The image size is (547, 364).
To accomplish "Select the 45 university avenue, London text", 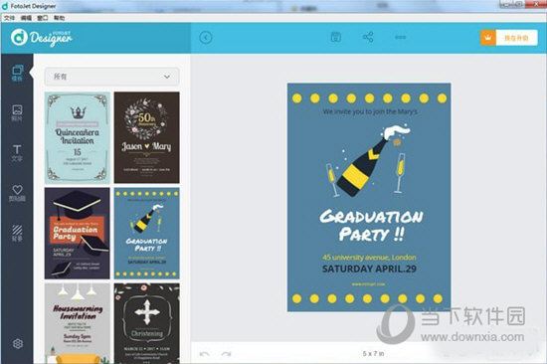I will (369, 258).
